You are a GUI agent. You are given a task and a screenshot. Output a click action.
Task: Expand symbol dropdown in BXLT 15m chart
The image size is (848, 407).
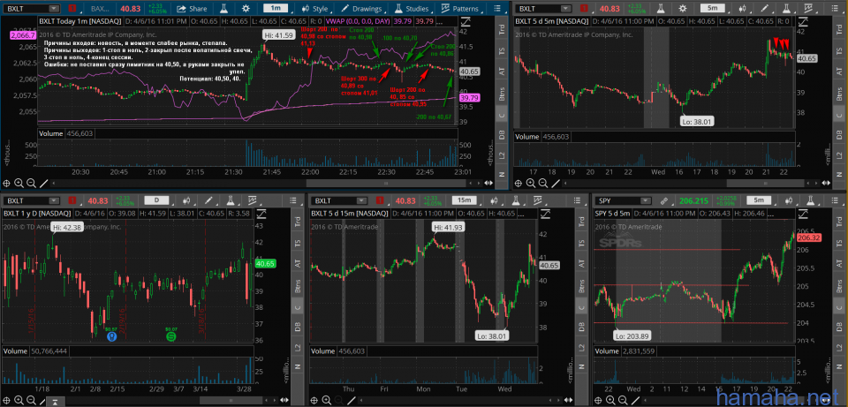(363, 201)
